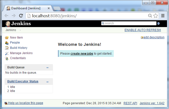Image resolution: width=169 pixels, height=109 pixels.
Task: Open a new browser tab
Action: click(x=57, y=8)
